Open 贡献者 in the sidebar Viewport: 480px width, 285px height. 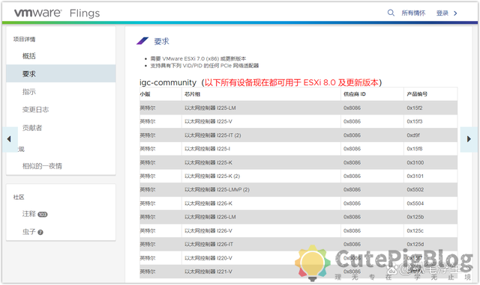pyautogui.click(x=32, y=128)
